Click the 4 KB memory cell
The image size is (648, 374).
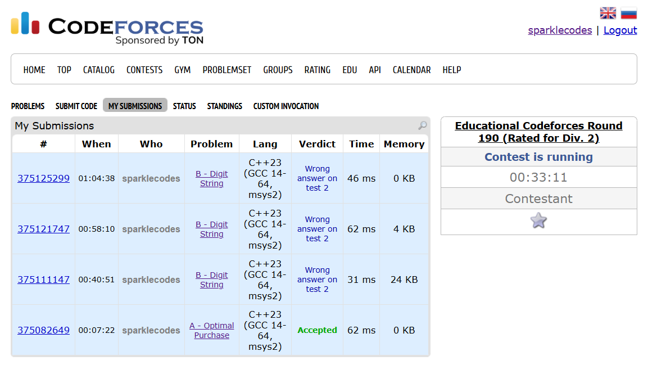pos(404,229)
